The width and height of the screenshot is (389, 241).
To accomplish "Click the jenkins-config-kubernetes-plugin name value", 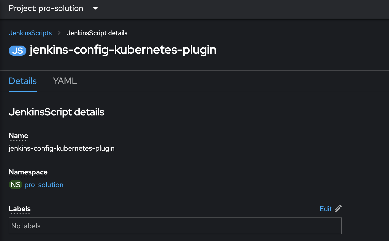I will [62, 148].
